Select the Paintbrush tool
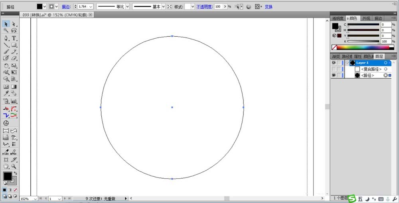The image size is (399, 203). (6, 51)
